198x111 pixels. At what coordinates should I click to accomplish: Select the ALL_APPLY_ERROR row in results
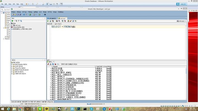81,87
